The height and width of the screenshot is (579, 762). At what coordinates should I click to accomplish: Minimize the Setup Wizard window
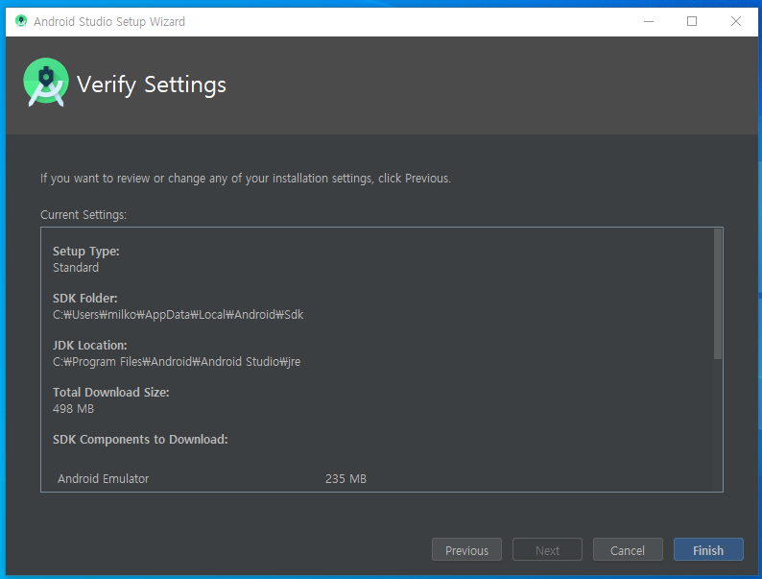coord(649,21)
